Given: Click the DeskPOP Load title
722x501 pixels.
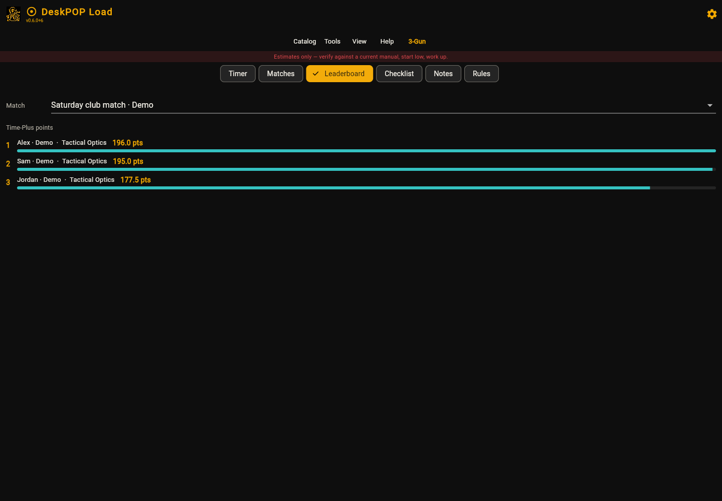Looking at the screenshot, I should coord(77,12).
